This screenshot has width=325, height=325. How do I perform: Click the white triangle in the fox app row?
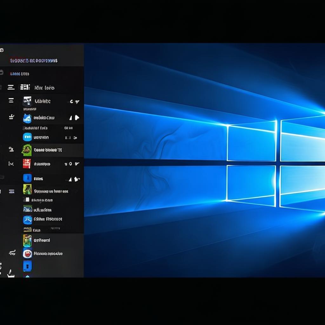(x=71, y=118)
